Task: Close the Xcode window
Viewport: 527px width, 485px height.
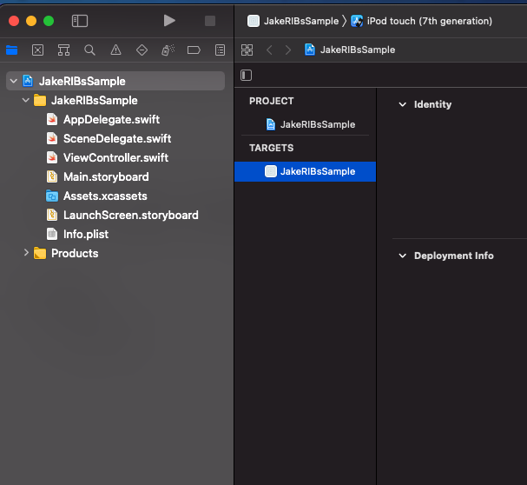Action: coord(14,21)
